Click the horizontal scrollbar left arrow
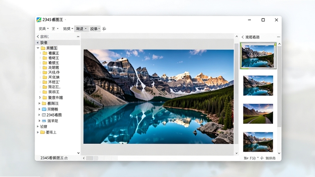Image resolution: width=315 pixels, height=177 pixels. tap(84, 158)
